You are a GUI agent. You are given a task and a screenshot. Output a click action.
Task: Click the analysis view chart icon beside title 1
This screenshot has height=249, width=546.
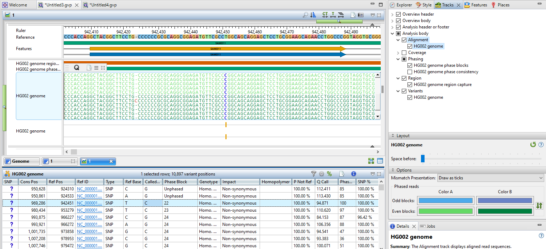[x=7, y=15]
